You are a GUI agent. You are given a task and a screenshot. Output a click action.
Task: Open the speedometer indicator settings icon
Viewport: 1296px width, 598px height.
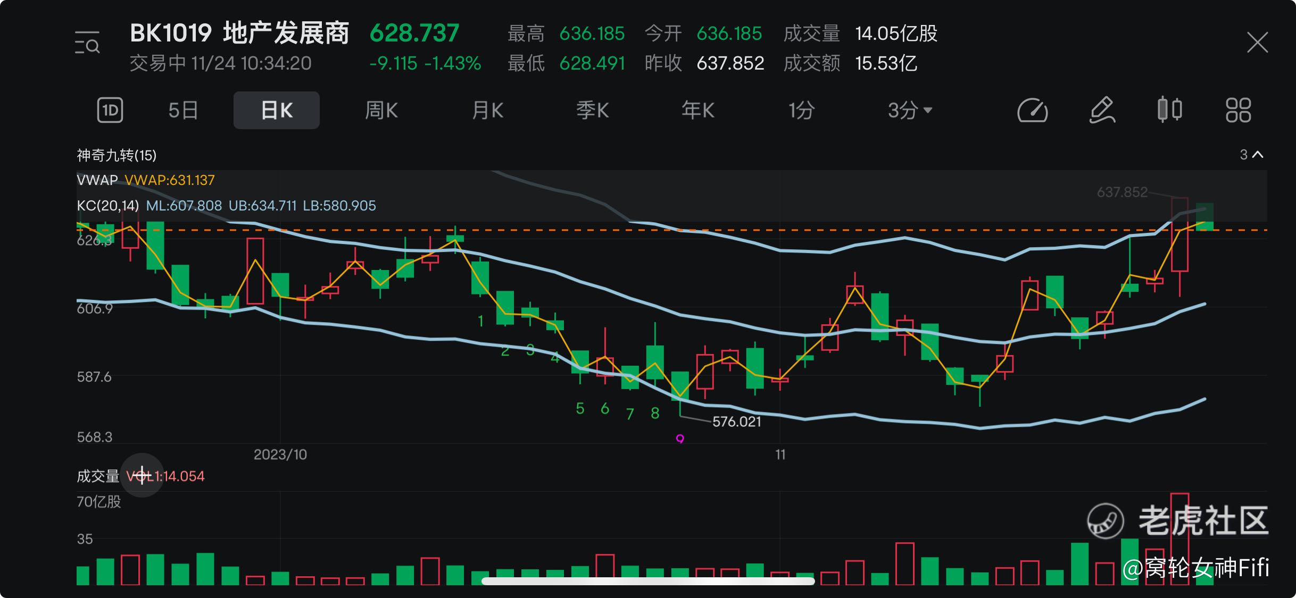coord(1032,111)
